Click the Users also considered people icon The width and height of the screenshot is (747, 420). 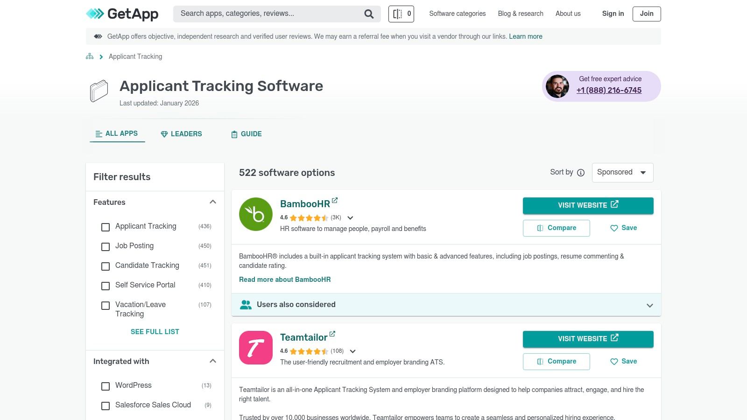click(246, 304)
